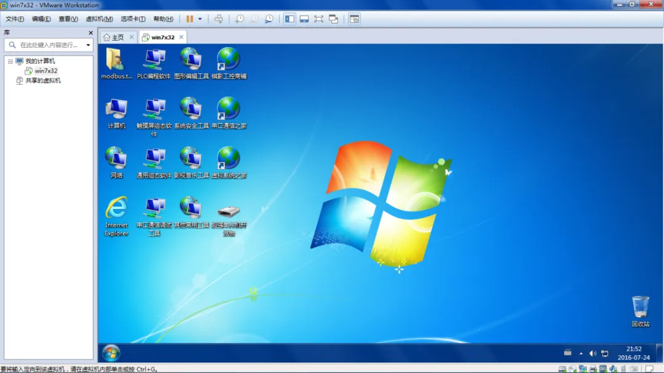
Task: Open the 虚拟机 menu
Action: pos(99,19)
